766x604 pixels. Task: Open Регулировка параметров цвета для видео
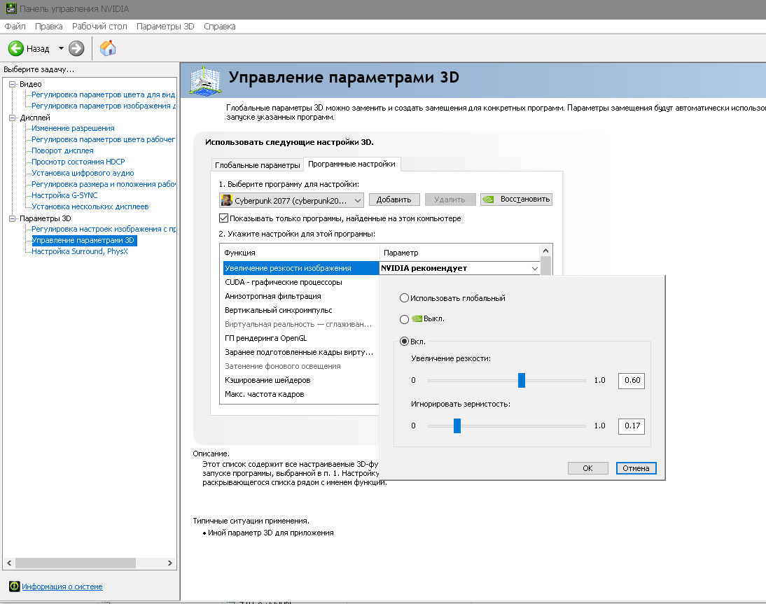(x=103, y=94)
